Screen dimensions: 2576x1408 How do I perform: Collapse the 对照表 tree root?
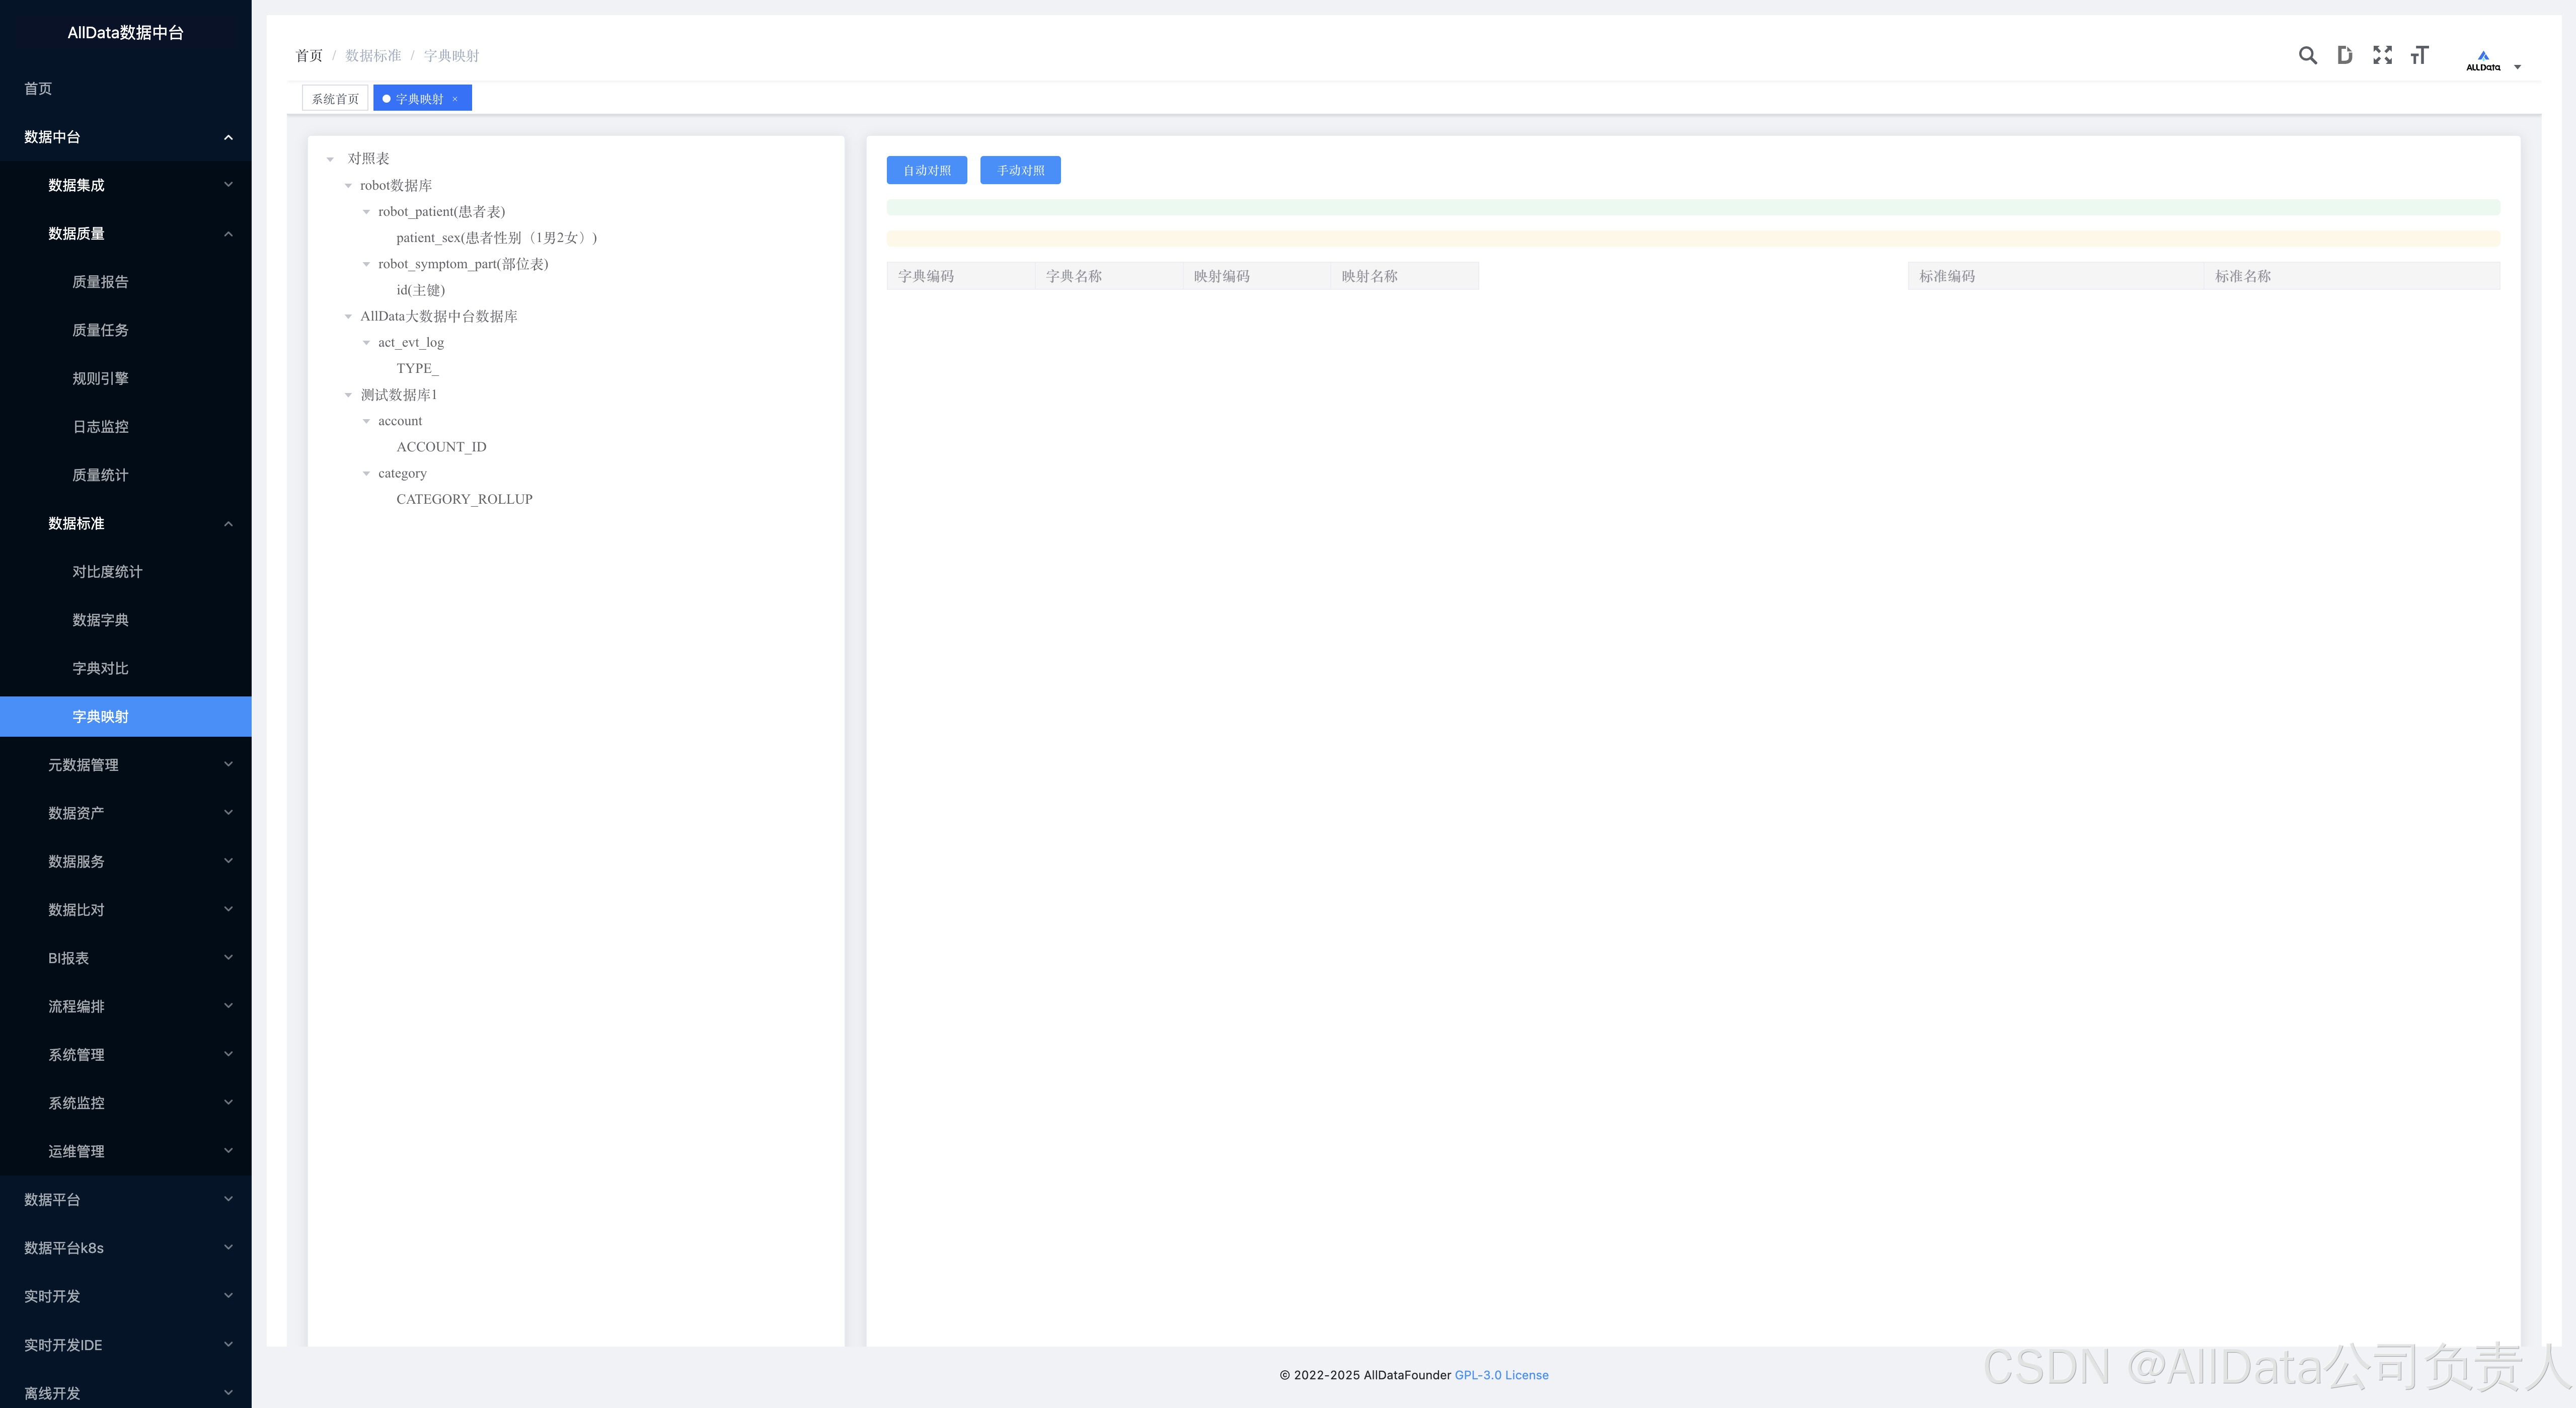(330, 159)
